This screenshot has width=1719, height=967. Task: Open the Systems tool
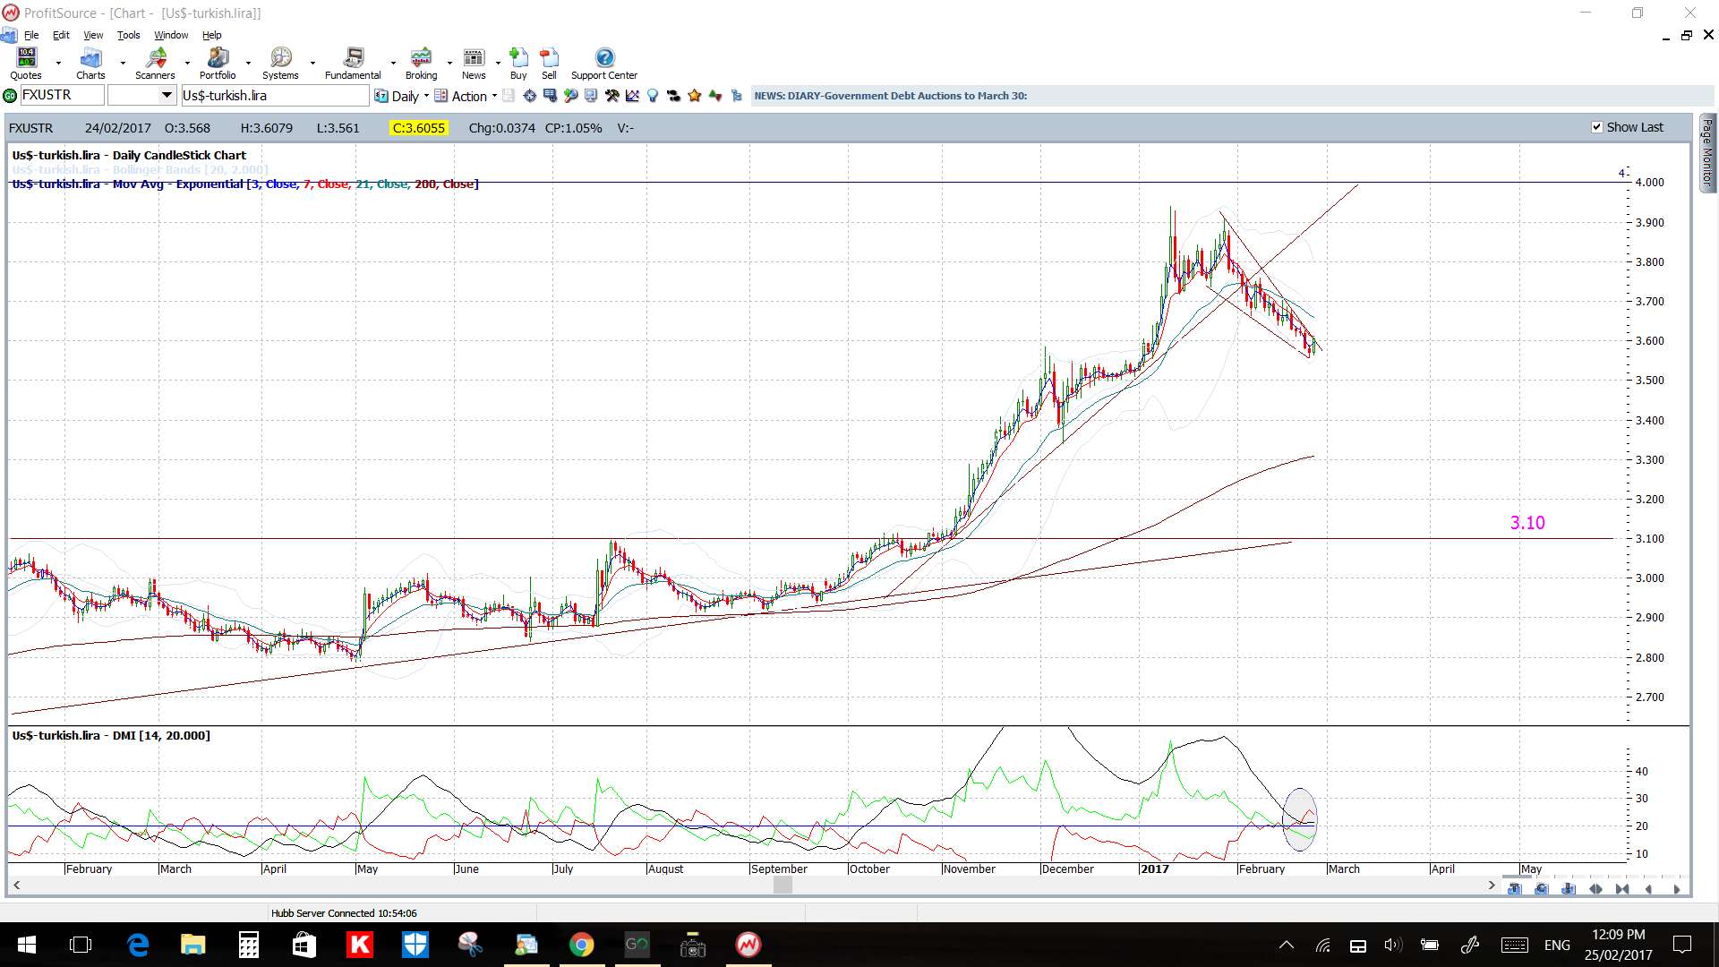[280, 63]
